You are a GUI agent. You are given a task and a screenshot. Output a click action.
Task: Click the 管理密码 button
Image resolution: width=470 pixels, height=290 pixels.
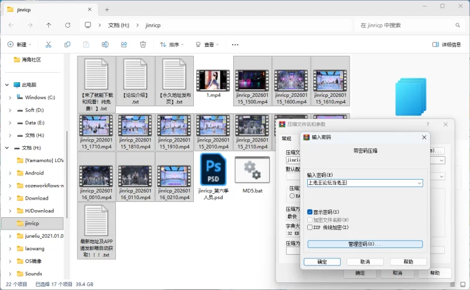pyautogui.click(x=364, y=244)
